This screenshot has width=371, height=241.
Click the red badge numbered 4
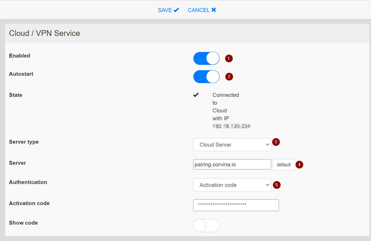click(299, 164)
